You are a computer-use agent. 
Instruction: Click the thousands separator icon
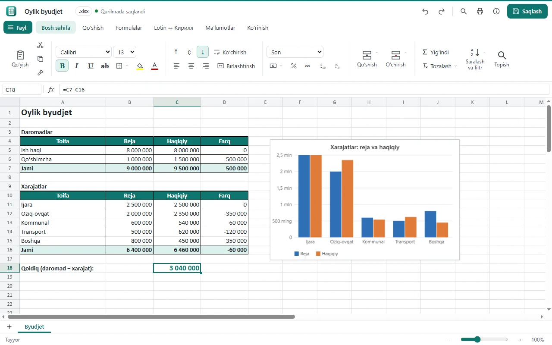coord(307,66)
